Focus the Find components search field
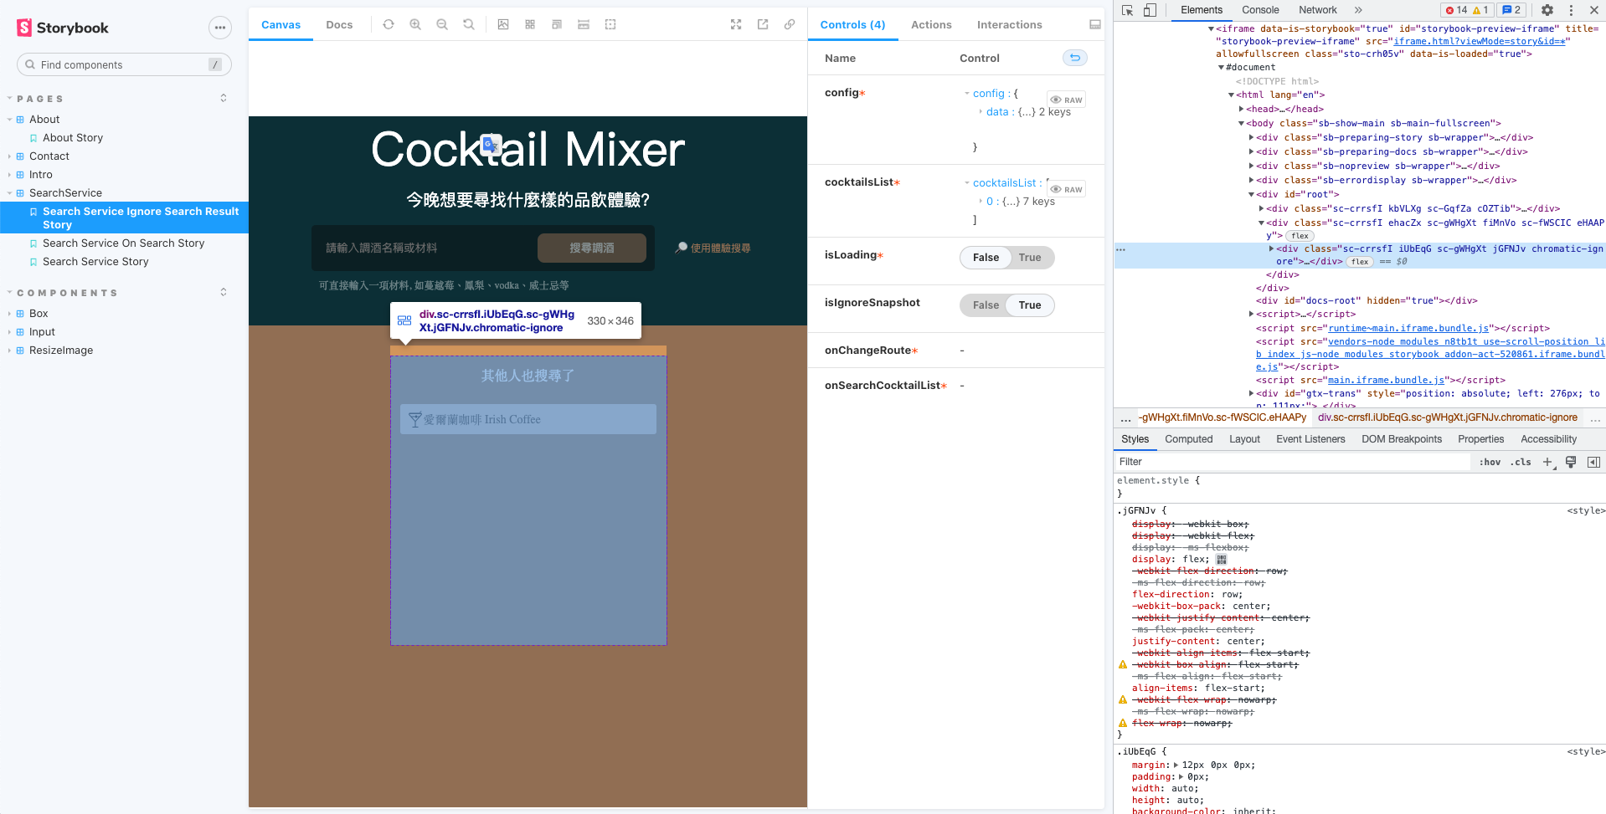This screenshot has height=814, width=1606. [124, 64]
